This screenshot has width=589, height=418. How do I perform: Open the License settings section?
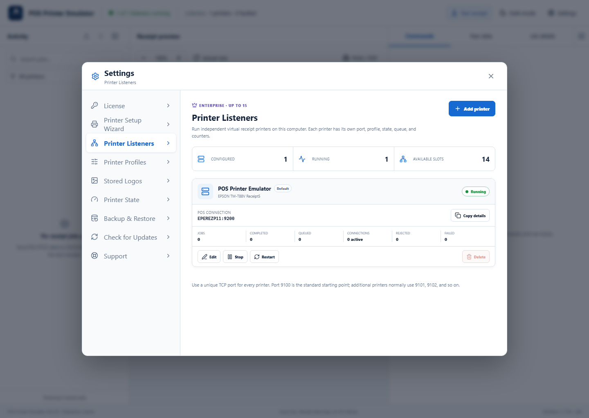coord(131,106)
